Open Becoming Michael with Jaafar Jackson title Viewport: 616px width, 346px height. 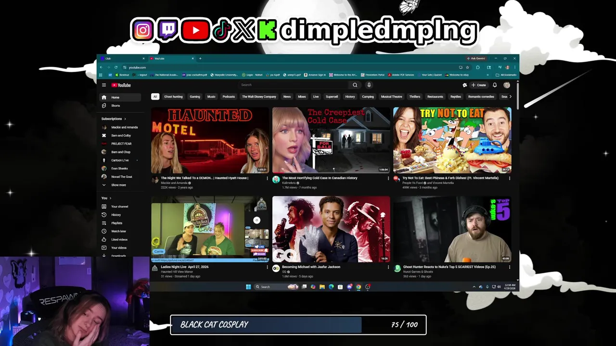tap(311, 267)
